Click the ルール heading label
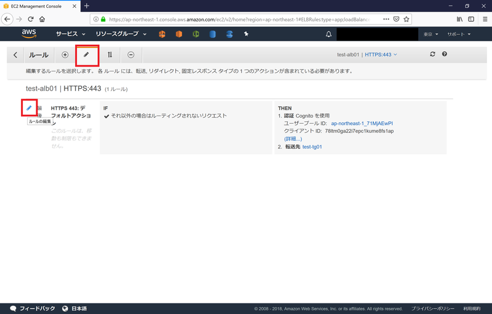Image resolution: width=492 pixels, height=314 pixels. [x=39, y=55]
